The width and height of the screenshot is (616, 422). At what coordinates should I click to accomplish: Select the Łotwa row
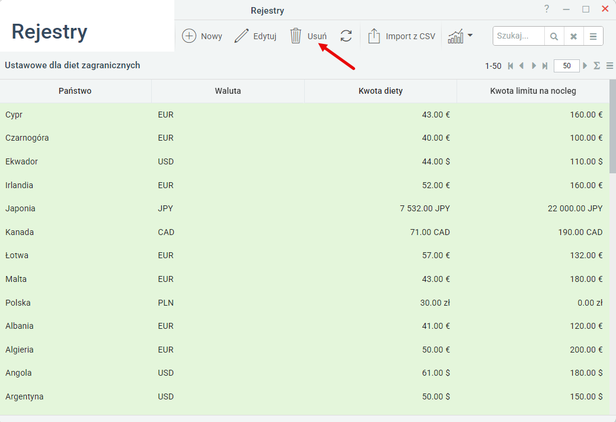pyautogui.click(x=305, y=256)
